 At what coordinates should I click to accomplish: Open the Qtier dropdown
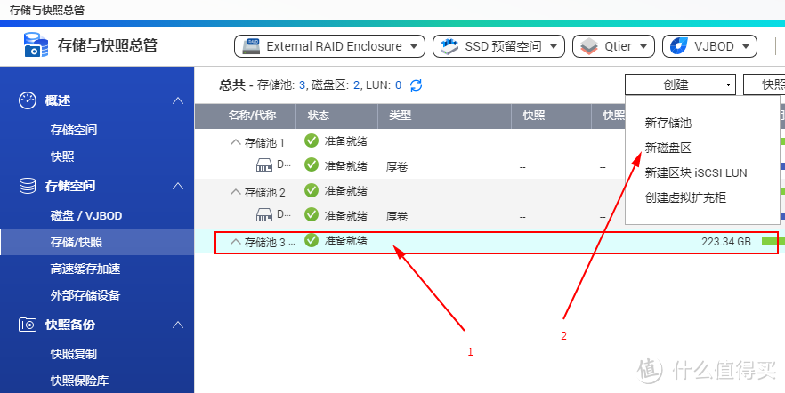(x=613, y=46)
